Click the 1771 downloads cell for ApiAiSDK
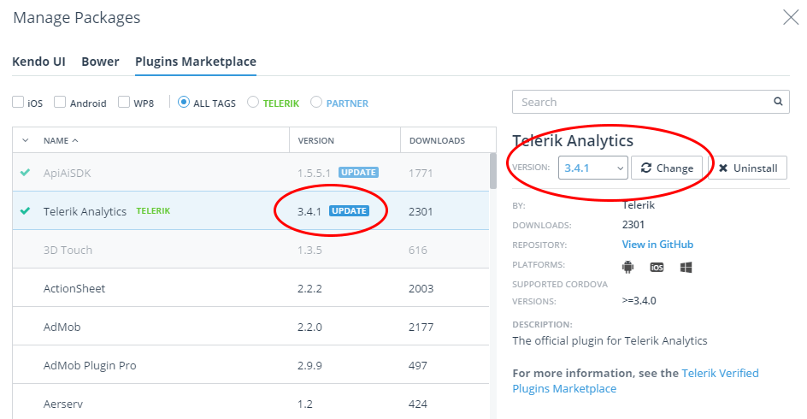This screenshot has width=807, height=419. point(421,173)
